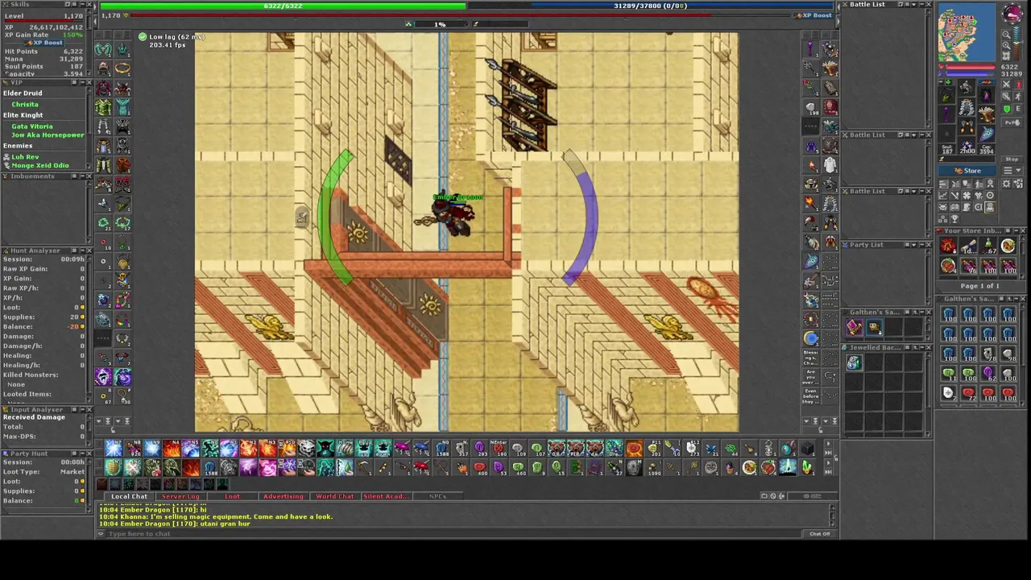Click red bag in Store Inbox
Viewport: 1031px width, 580px height.
pyautogui.click(x=948, y=247)
